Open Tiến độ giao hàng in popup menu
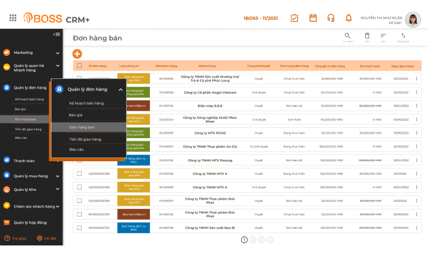429x257 pixels. [x=85, y=138]
